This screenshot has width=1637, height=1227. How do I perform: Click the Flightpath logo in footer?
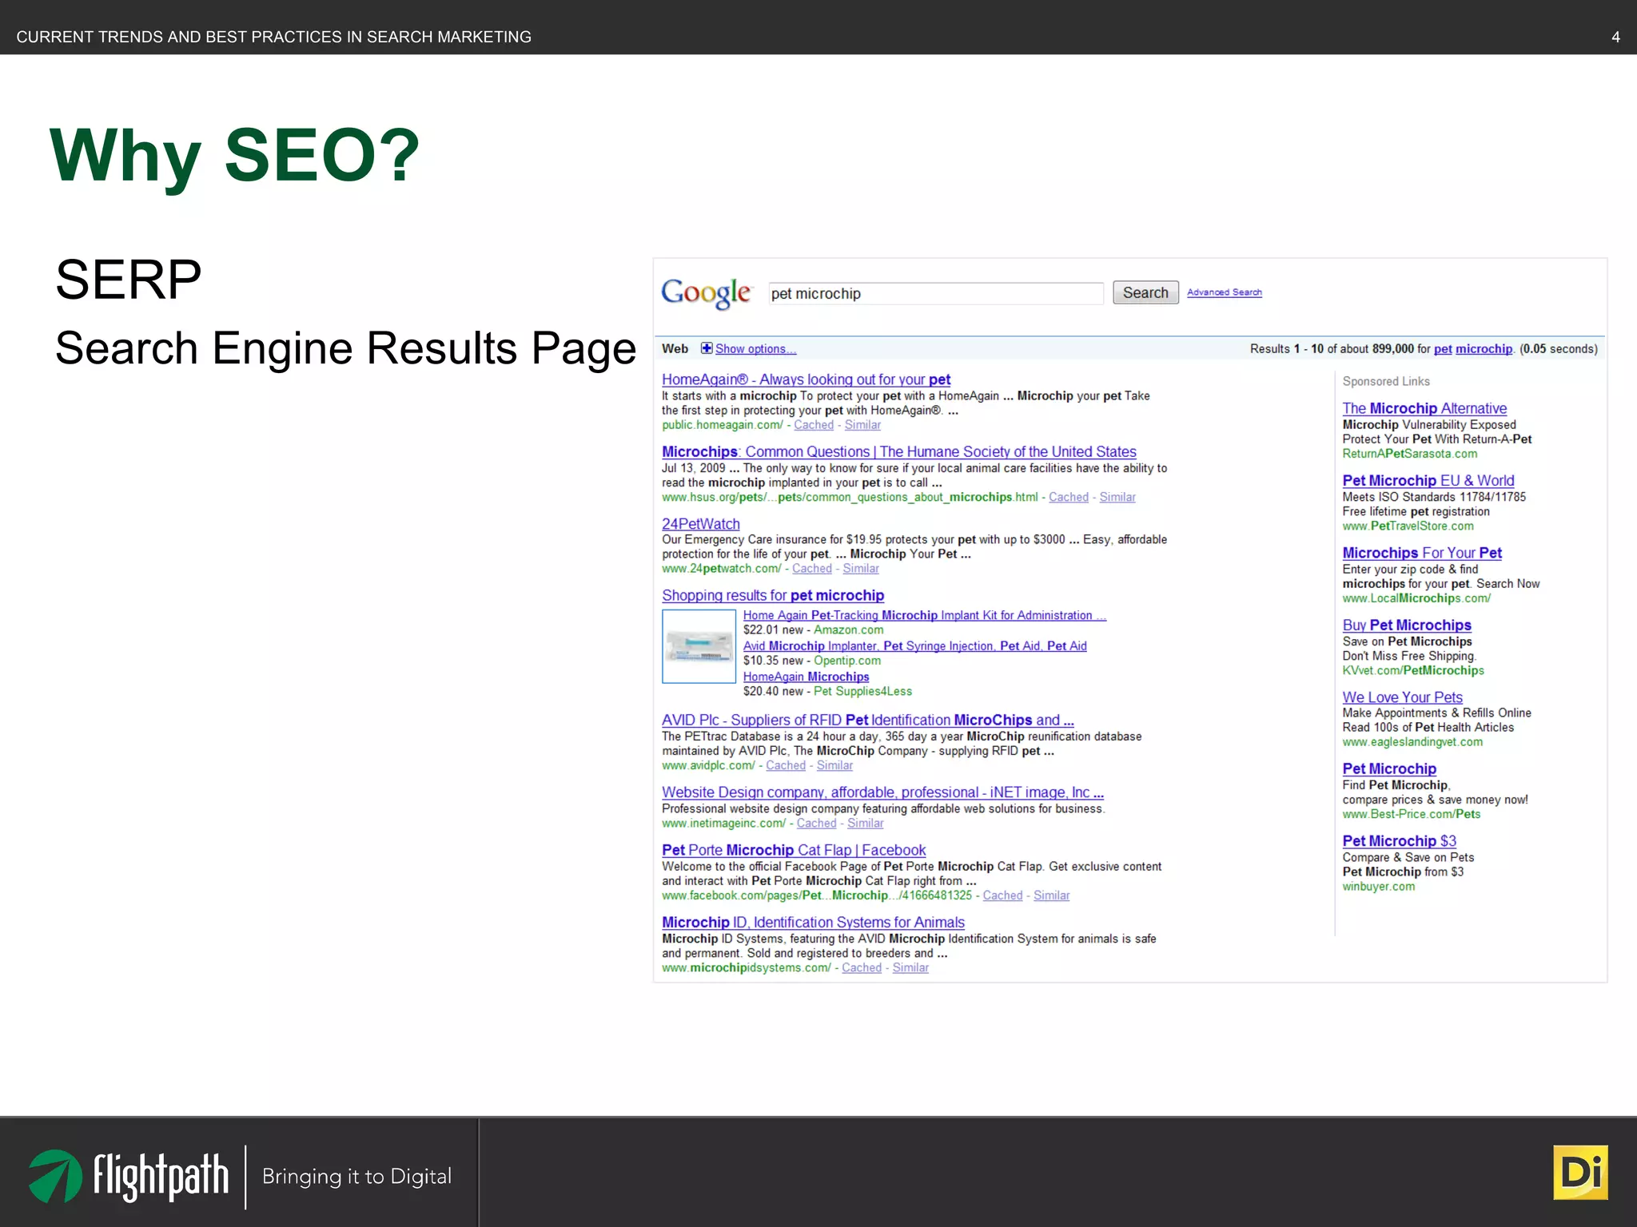click(x=129, y=1177)
